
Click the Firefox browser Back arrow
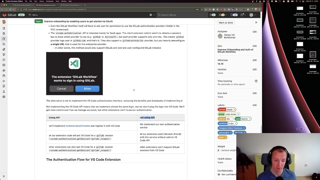3,9
